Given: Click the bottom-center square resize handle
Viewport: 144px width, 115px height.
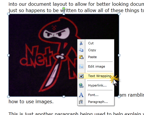Looking at the screenshot, I should (x=64, y=97).
